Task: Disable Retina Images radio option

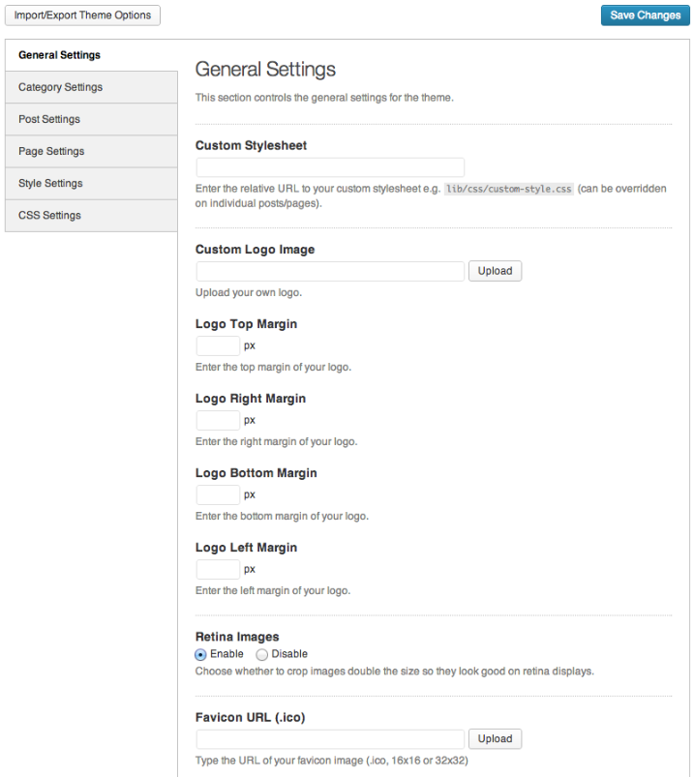Action: click(261, 655)
